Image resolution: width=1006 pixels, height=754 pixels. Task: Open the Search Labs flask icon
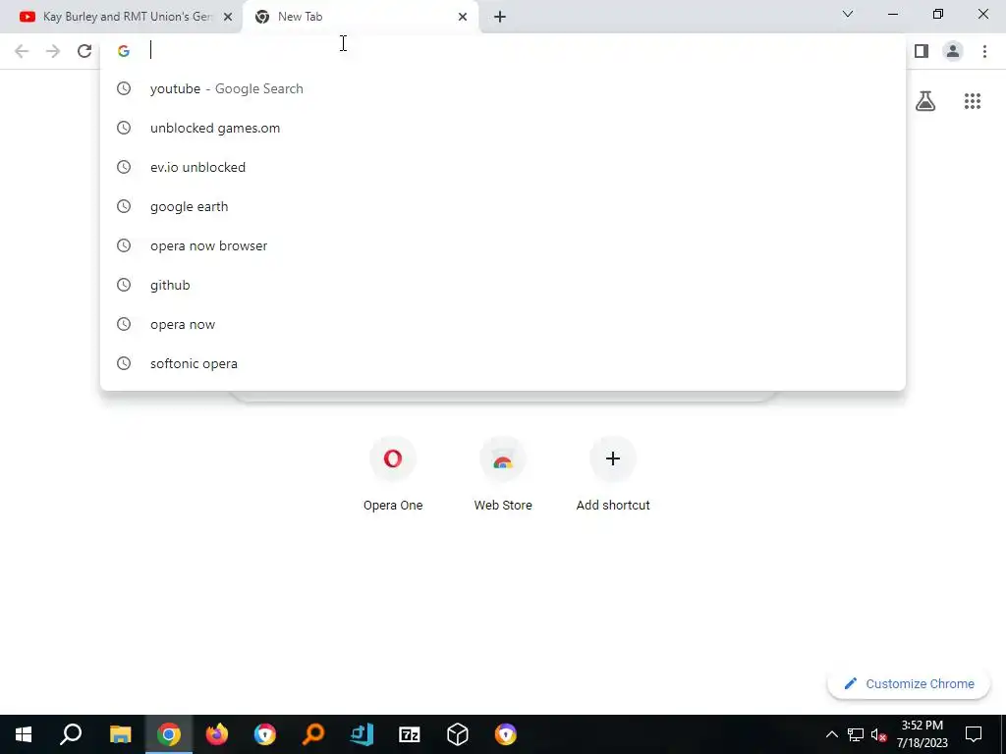click(925, 101)
